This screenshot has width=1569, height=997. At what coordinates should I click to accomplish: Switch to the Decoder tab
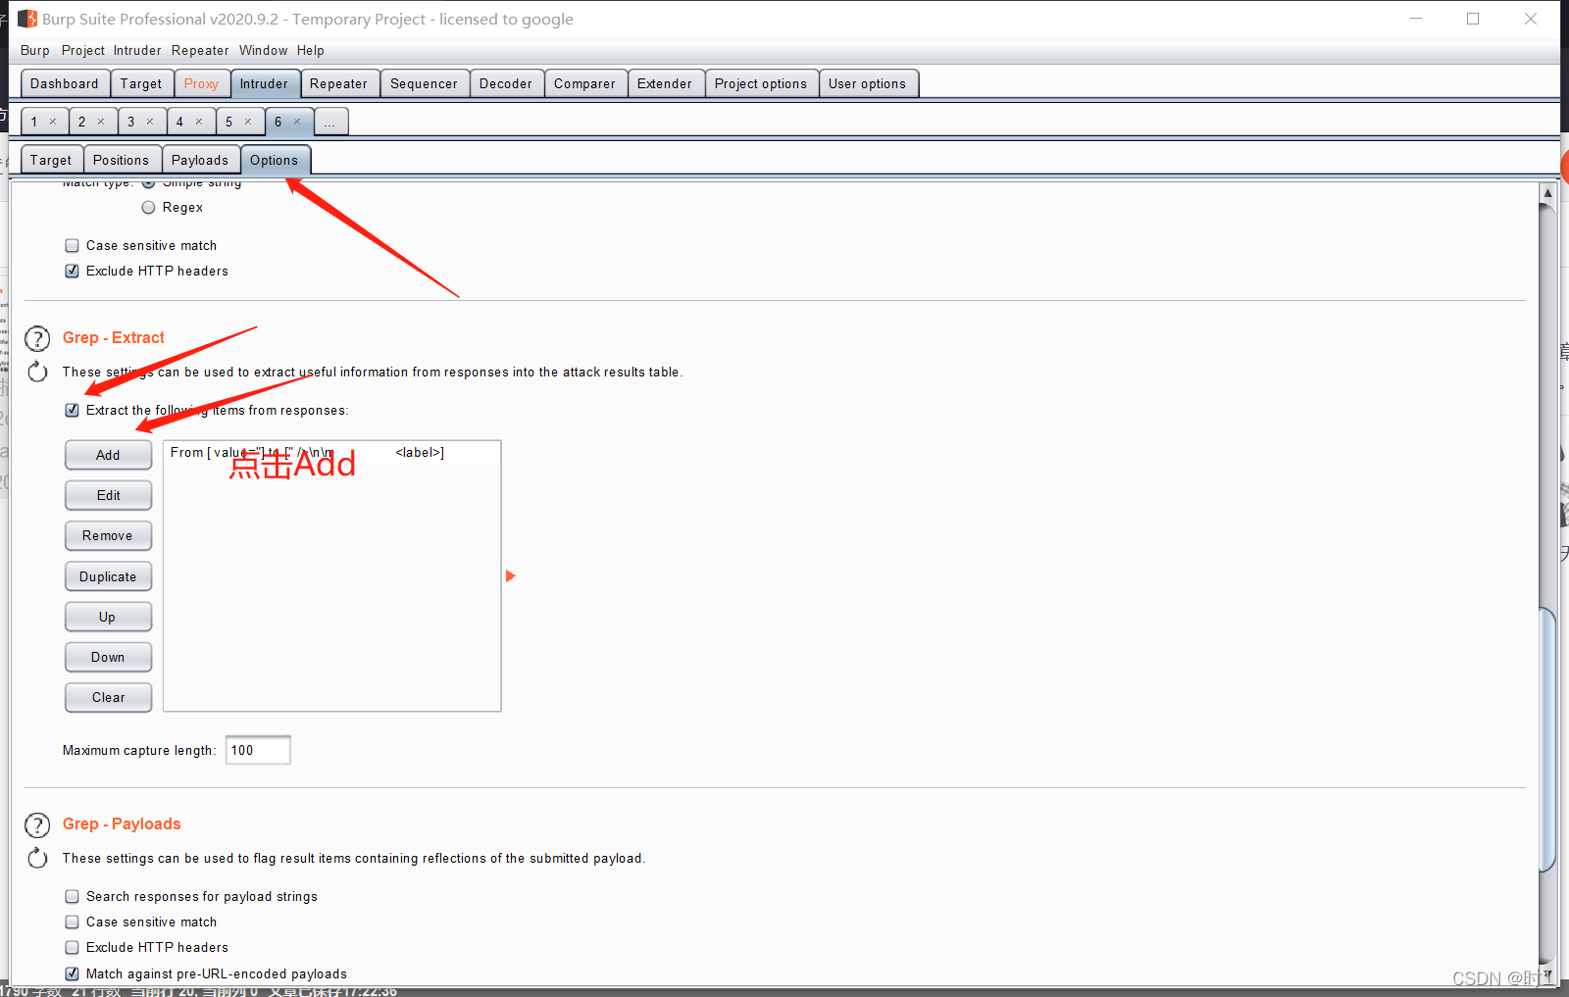click(506, 84)
